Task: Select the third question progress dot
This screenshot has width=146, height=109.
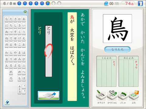Action: point(31,4)
